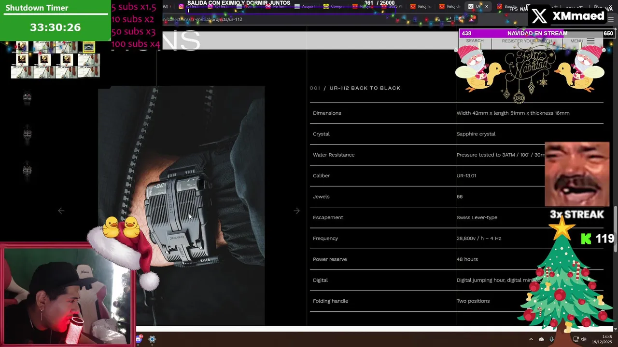Click the jewels value '66'

tap(459, 196)
